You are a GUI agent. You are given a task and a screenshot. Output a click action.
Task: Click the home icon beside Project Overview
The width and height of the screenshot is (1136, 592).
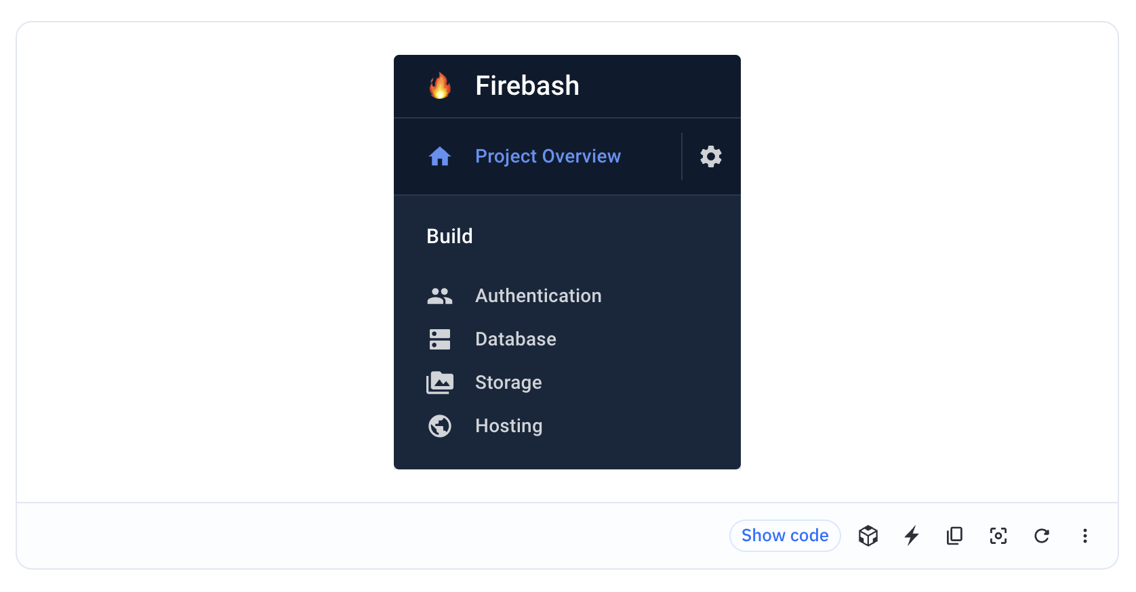pos(440,156)
